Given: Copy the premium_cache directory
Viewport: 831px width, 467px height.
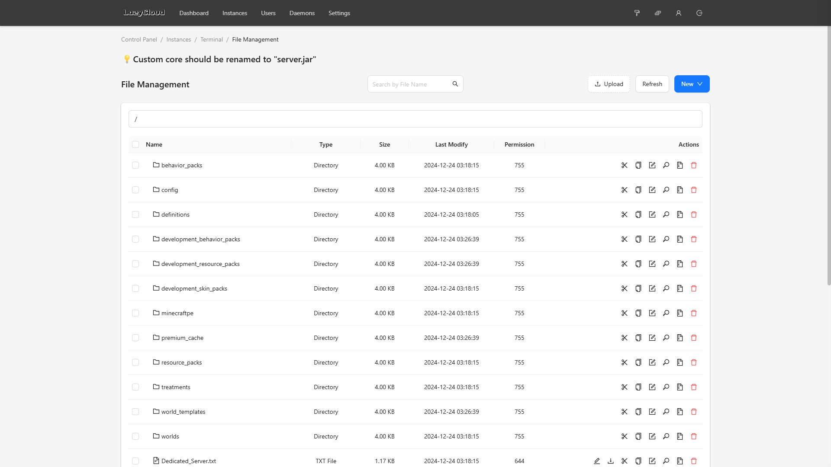Looking at the screenshot, I should coord(638,338).
